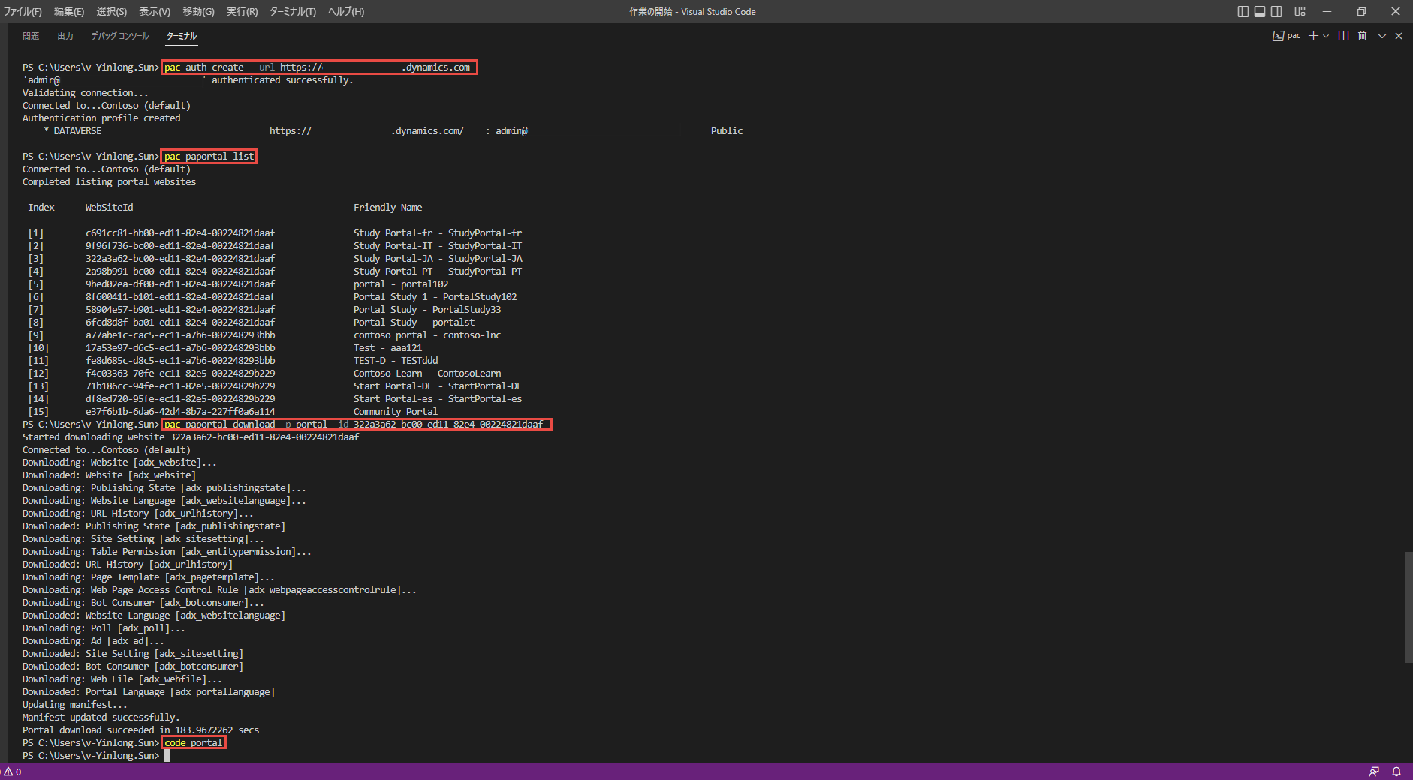Click the 'TEST-D - TESTddd' entry
The width and height of the screenshot is (1413, 780).
point(396,361)
